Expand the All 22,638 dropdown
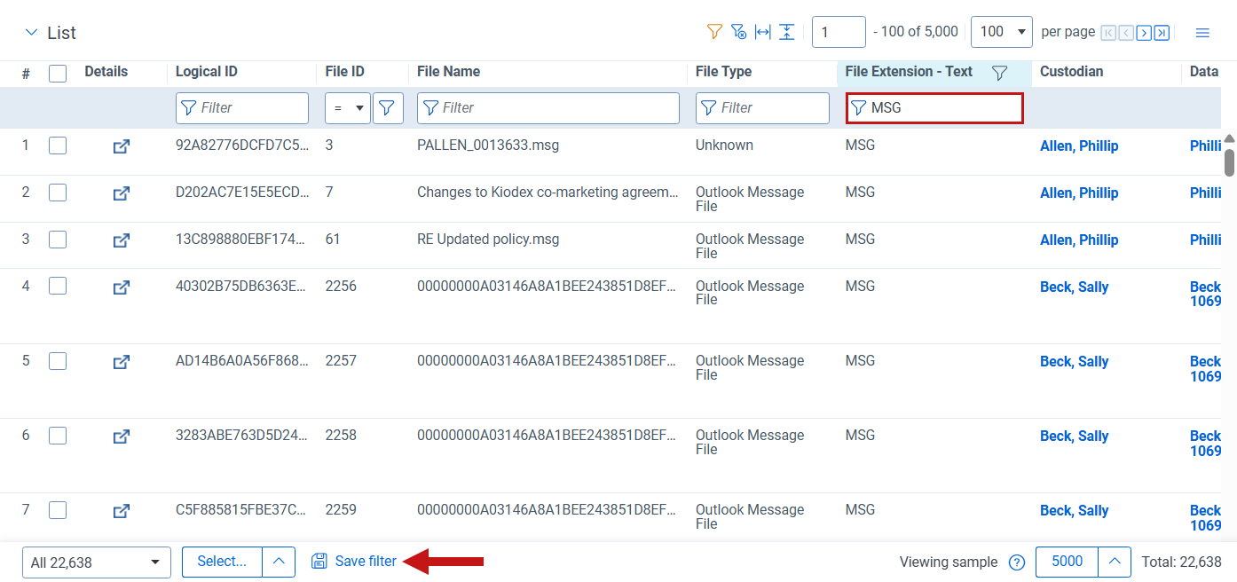Viewport: 1237px width, 582px height. click(96, 562)
